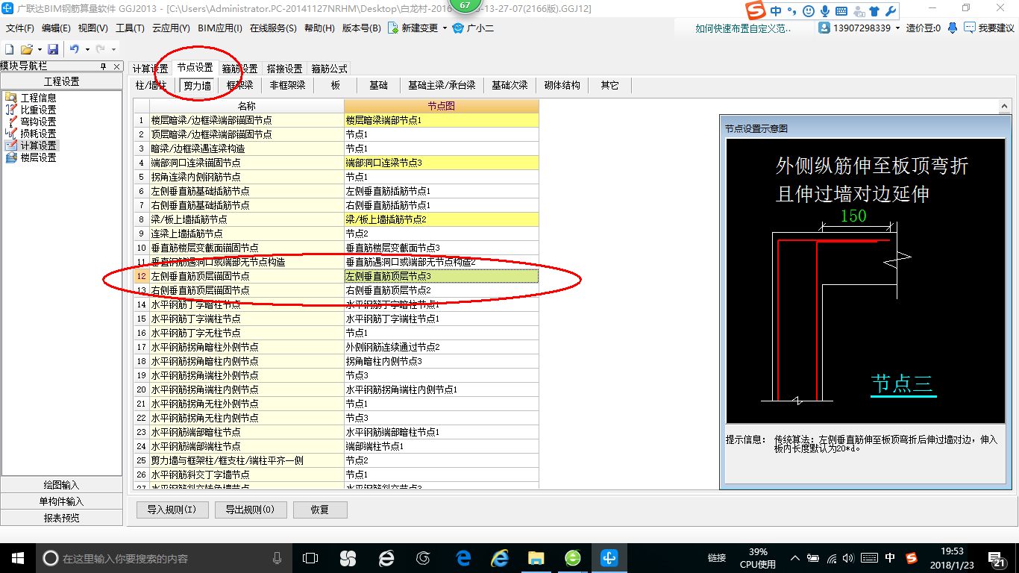The width and height of the screenshot is (1019, 573).
Task: Select the 砌体结构 component button
Action: click(562, 85)
